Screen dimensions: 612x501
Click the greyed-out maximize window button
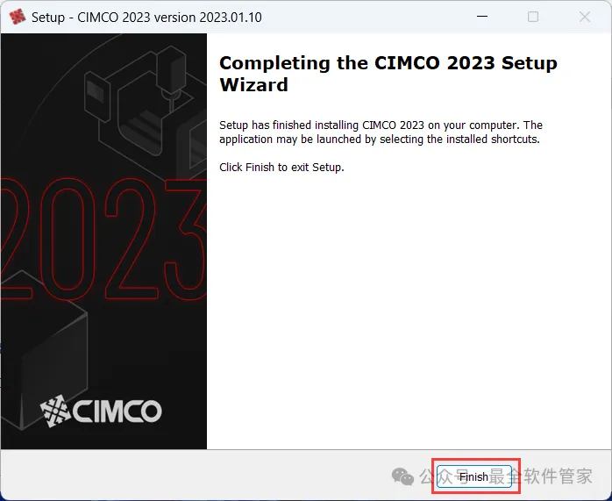[533, 17]
